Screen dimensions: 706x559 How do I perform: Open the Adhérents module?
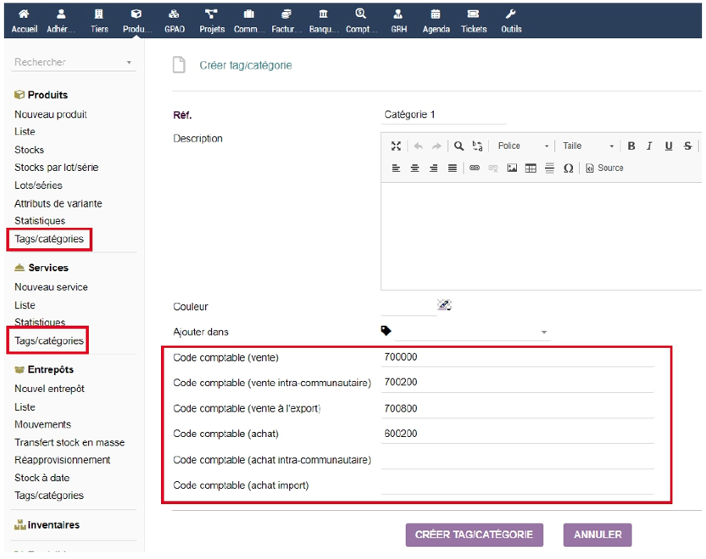pos(61,21)
